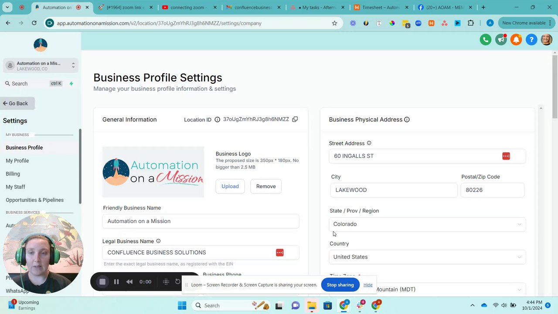Stop the Loom recording

(x=102, y=282)
